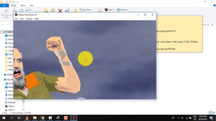
Task: Click the Rename icon in the ribbon
Action: 67,11
